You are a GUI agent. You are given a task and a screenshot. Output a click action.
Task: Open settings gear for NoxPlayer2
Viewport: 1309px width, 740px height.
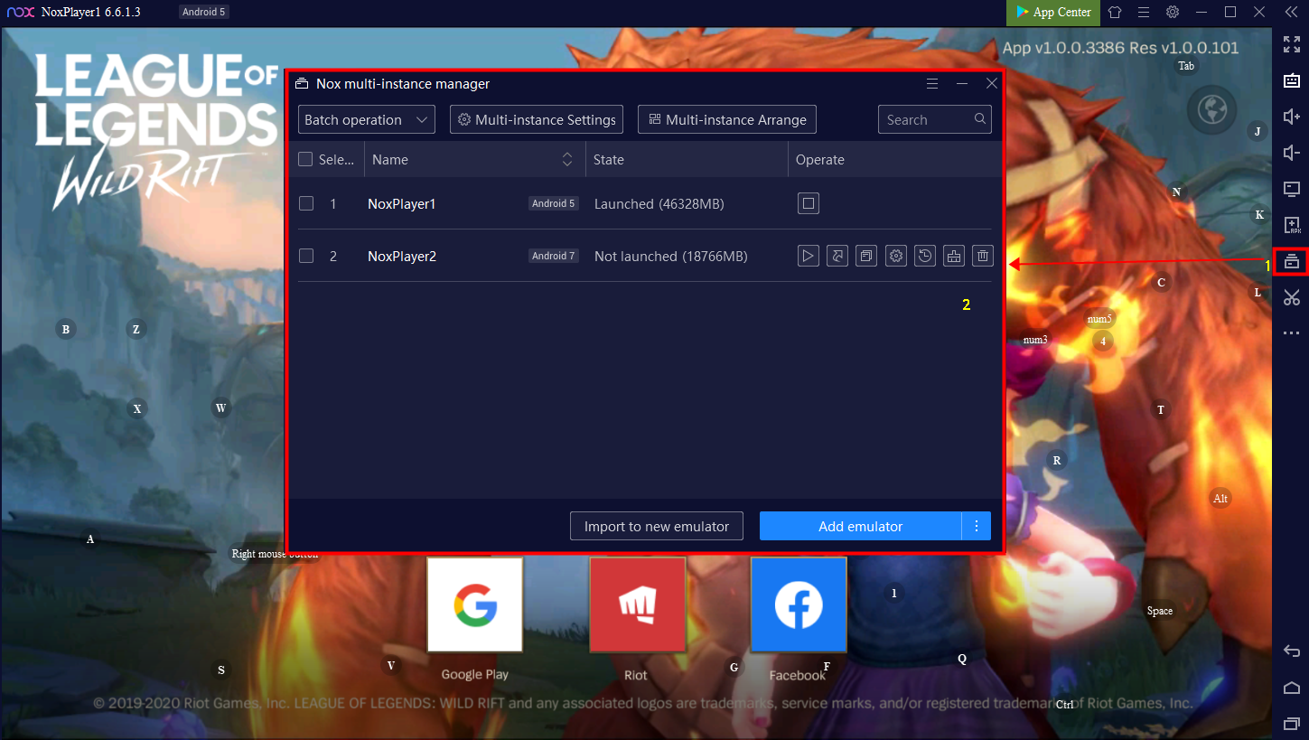[895, 257]
